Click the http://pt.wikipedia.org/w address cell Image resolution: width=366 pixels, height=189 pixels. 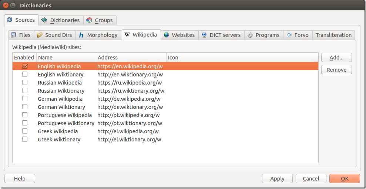click(x=131, y=115)
